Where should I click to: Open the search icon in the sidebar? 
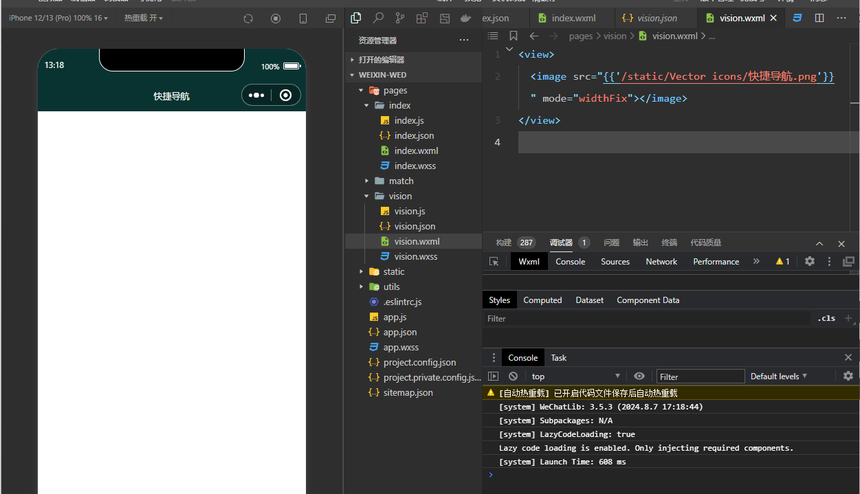click(x=378, y=18)
